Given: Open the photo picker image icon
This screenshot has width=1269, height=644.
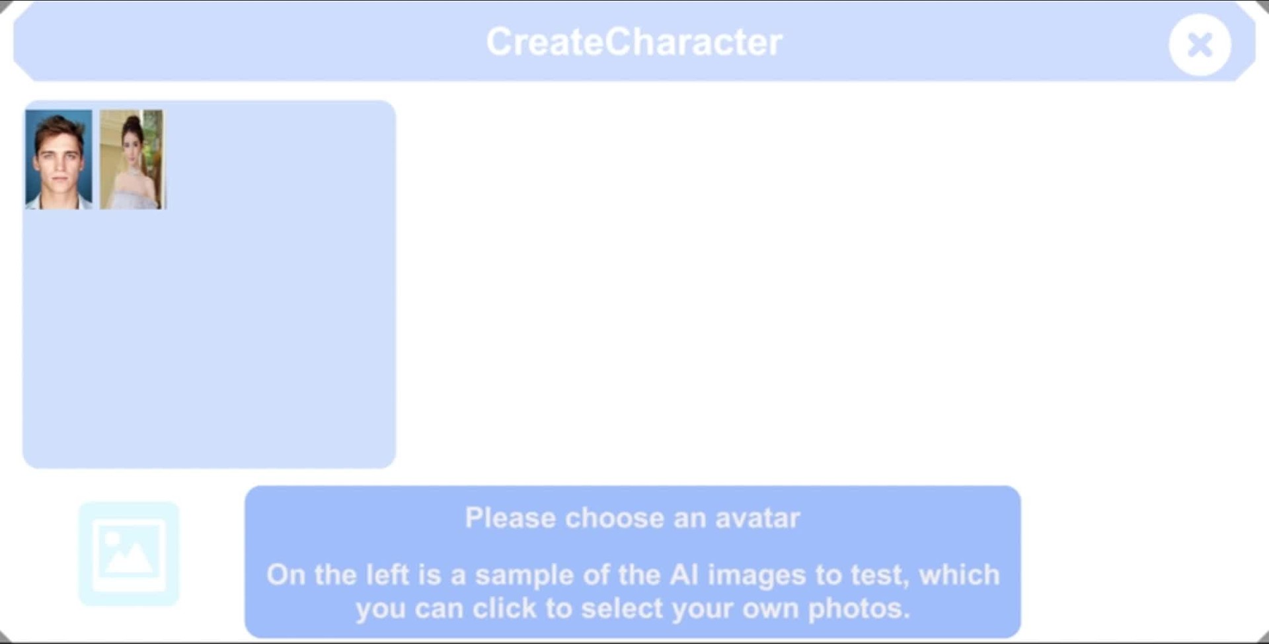Looking at the screenshot, I should click(129, 554).
